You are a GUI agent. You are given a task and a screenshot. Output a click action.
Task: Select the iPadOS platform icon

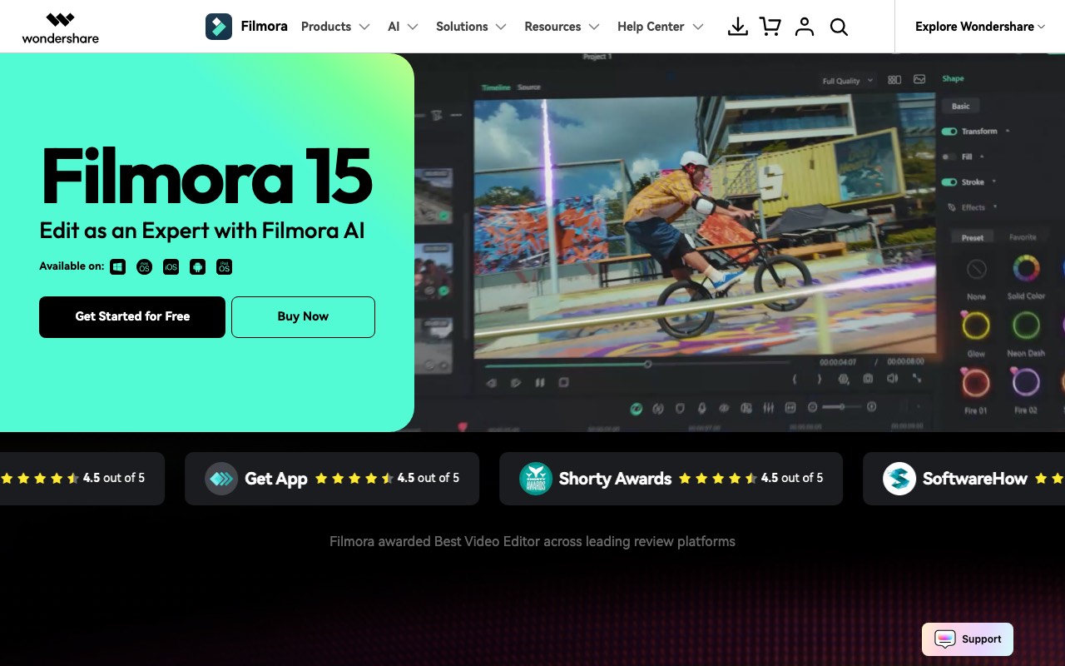[224, 266]
